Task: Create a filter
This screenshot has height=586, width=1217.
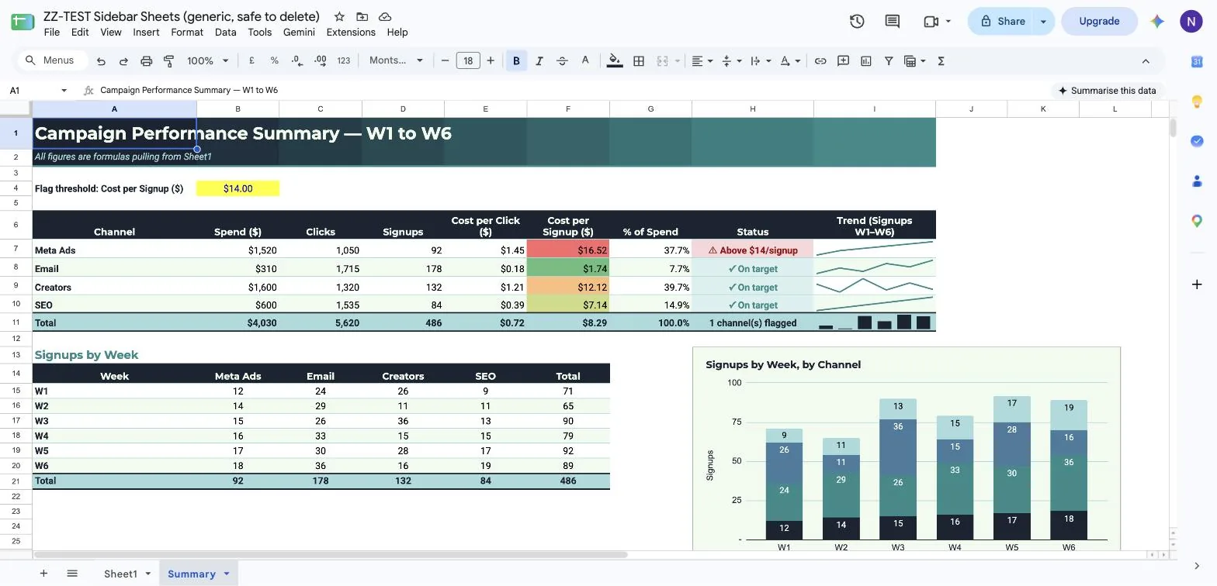Action: (889, 60)
